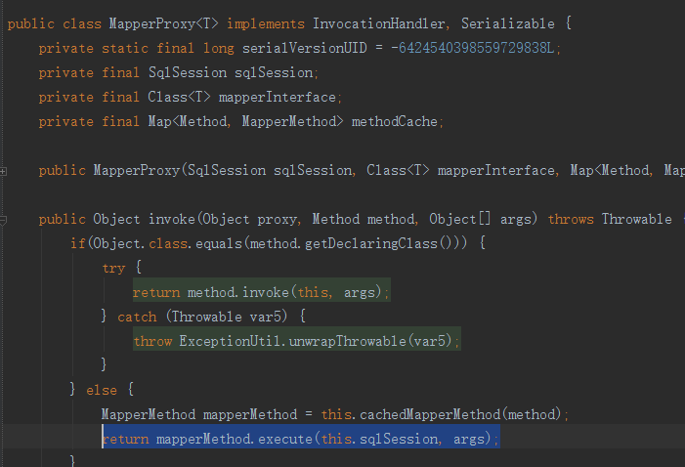Click Object.class in the if condition

pos(141,244)
